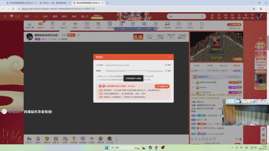Click the rtmp地址 input field
Image resolution: width=269 pixels, height=151 pixels.
pyautogui.click(x=134, y=65)
